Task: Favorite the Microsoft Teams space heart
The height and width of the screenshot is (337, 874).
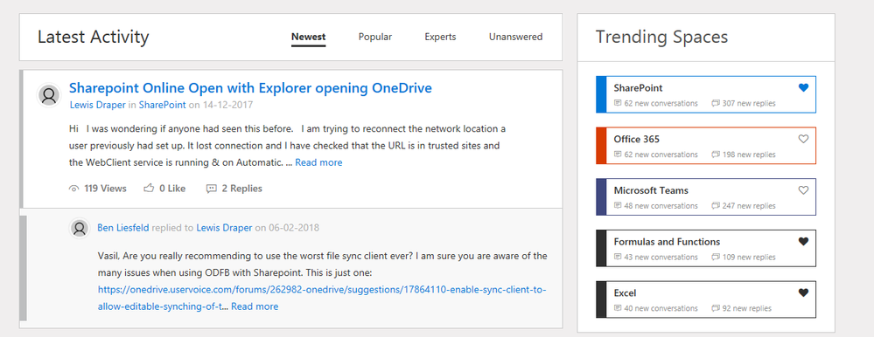Action: tap(803, 190)
